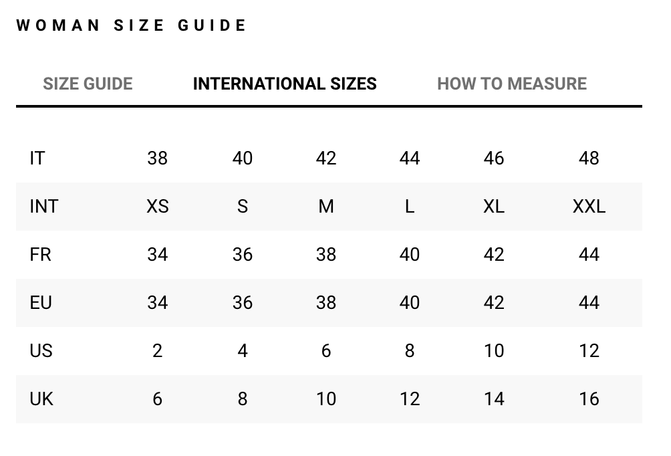The width and height of the screenshot is (671, 456).
Task: Click the IT row label
Action: 37,158
